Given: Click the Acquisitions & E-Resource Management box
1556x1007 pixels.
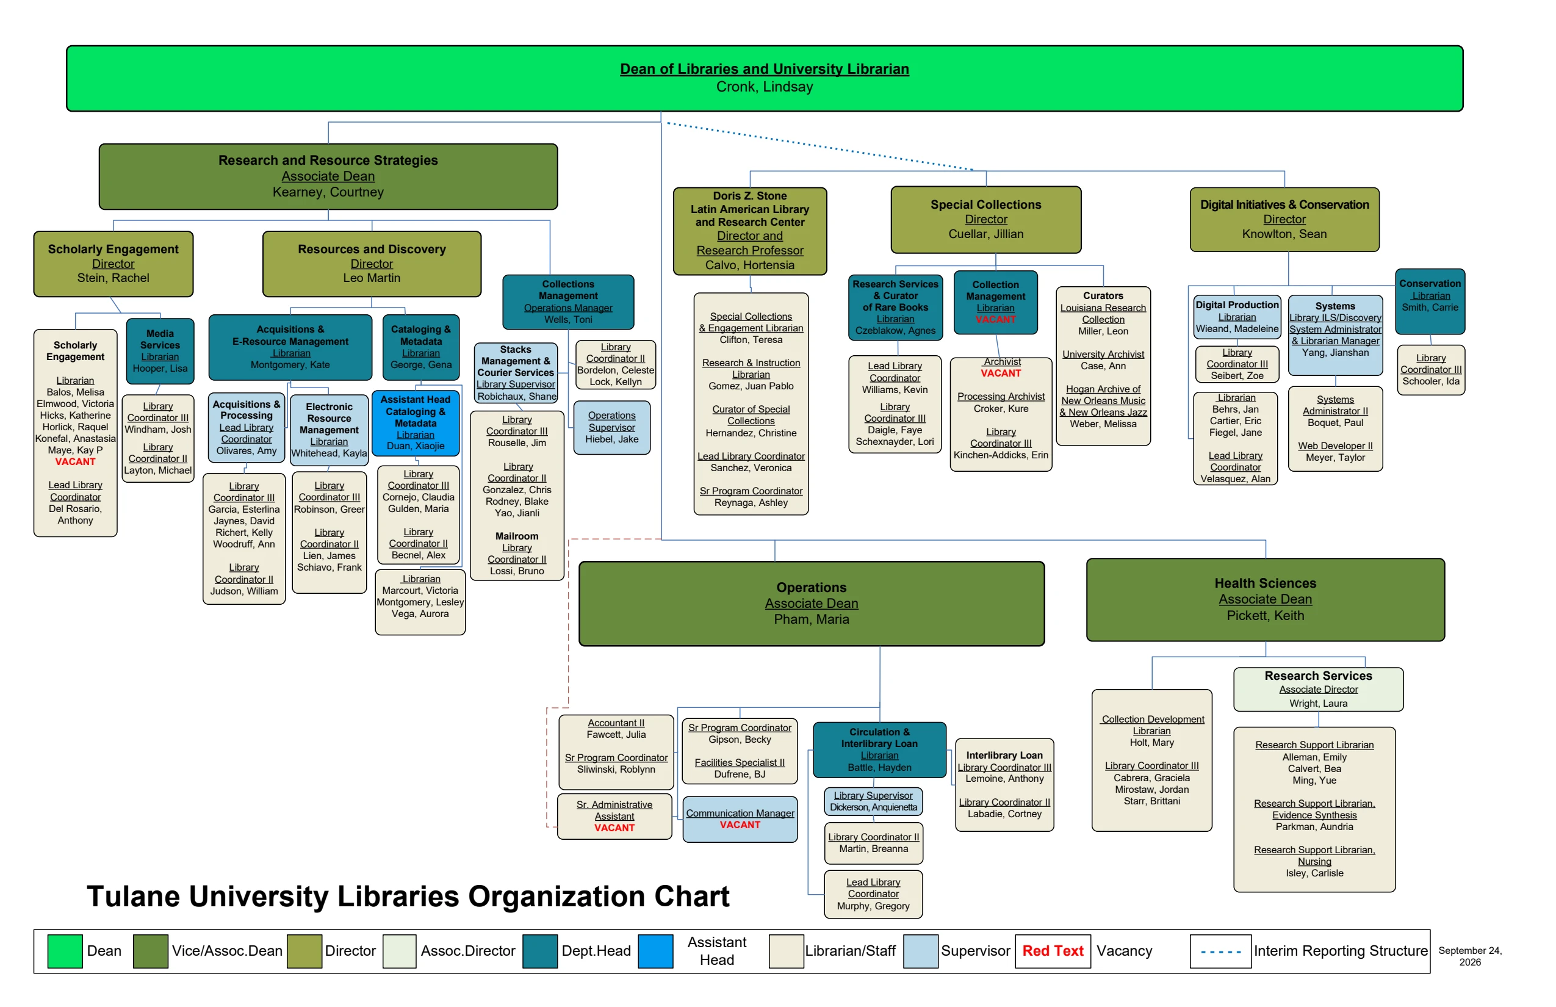Looking at the screenshot, I should click(290, 347).
